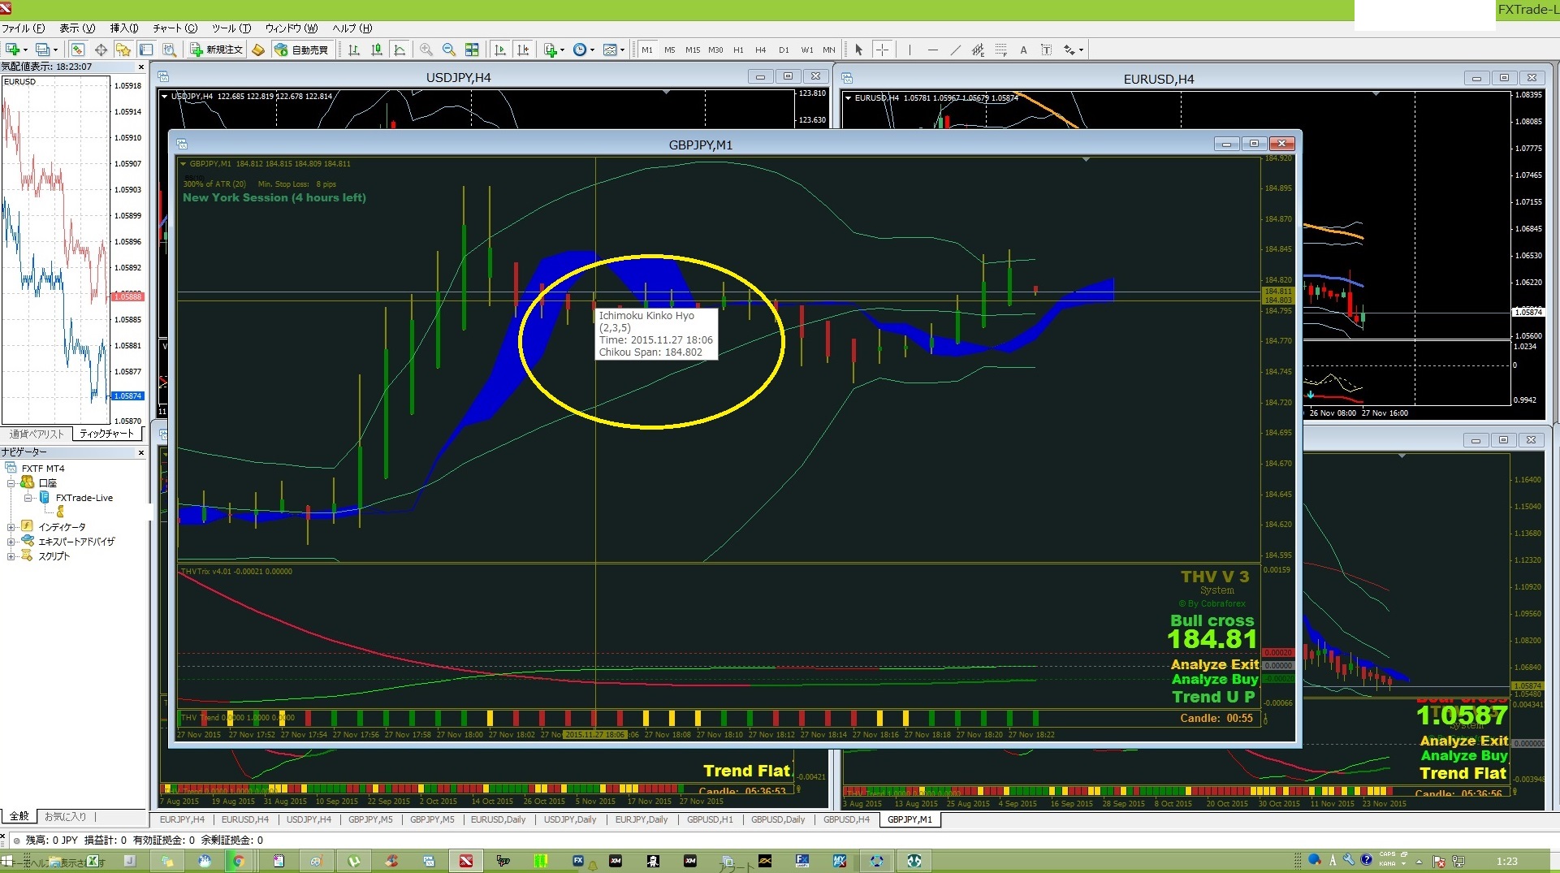Expand the エキスパートアドバイザ tree node
Viewport: 1560px width, 873px height.
[x=11, y=542]
